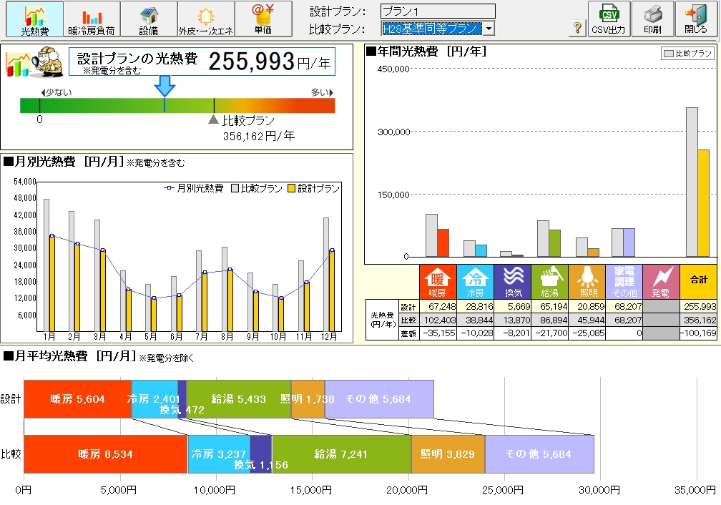This screenshot has width=721, height=505.
Task: Click the 設計プラン name field
Action: tap(438, 11)
